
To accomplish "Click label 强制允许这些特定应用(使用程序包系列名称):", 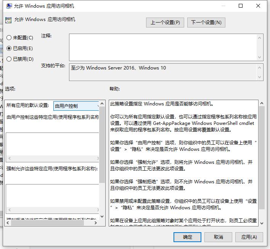I will coord(52,168).
